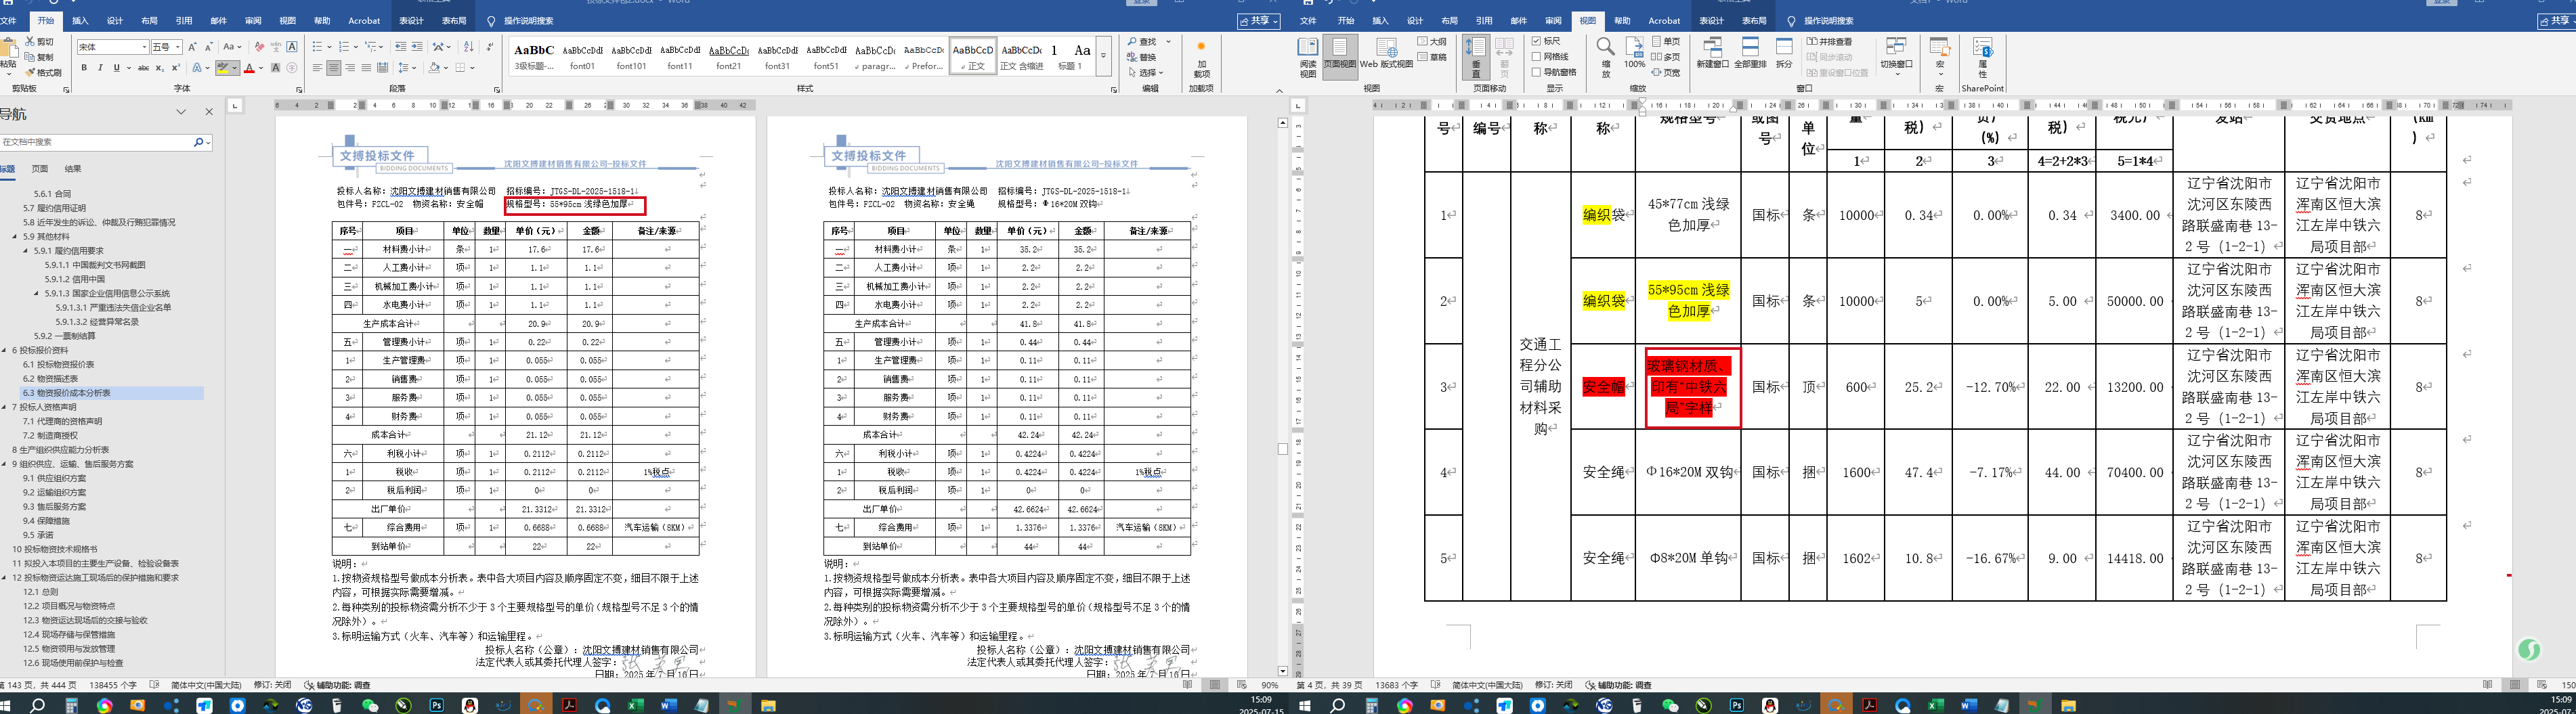Apply italic formatting in left window

[100, 68]
